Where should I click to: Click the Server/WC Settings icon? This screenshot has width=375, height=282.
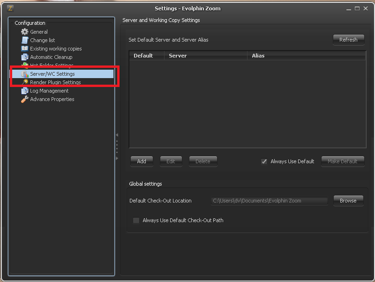pyautogui.click(x=25, y=74)
